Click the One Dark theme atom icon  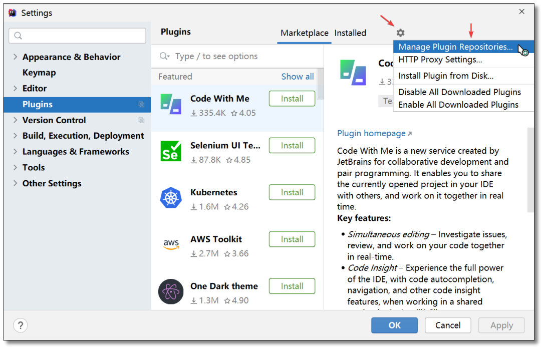(x=171, y=291)
